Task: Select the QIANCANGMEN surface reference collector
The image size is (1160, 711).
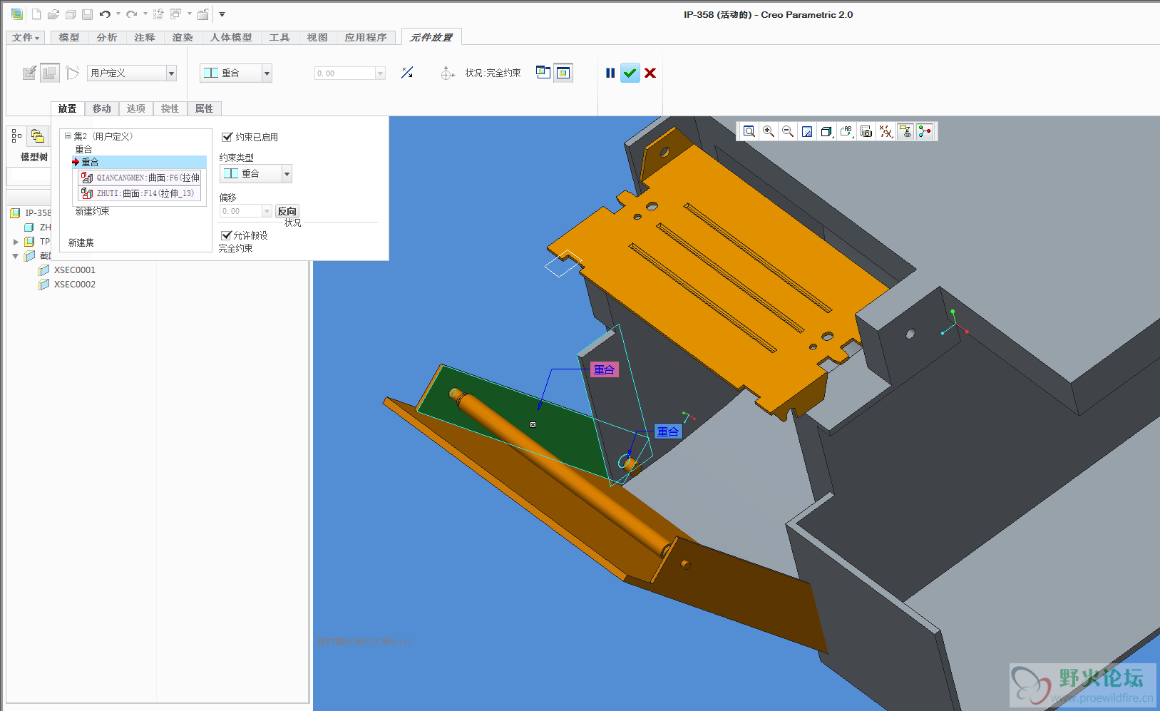Action: (x=140, y=178)
